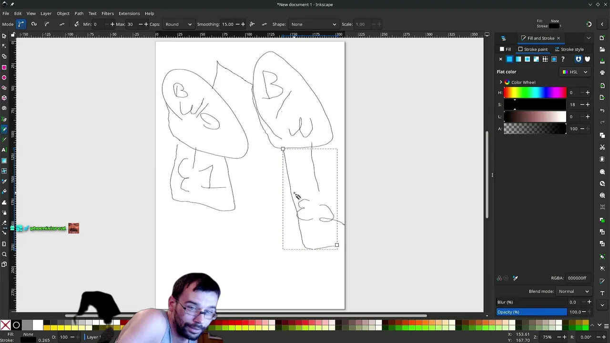
Task: Expand the Color Wheel section
Action: pyautogui.click(x=501, y=82)
